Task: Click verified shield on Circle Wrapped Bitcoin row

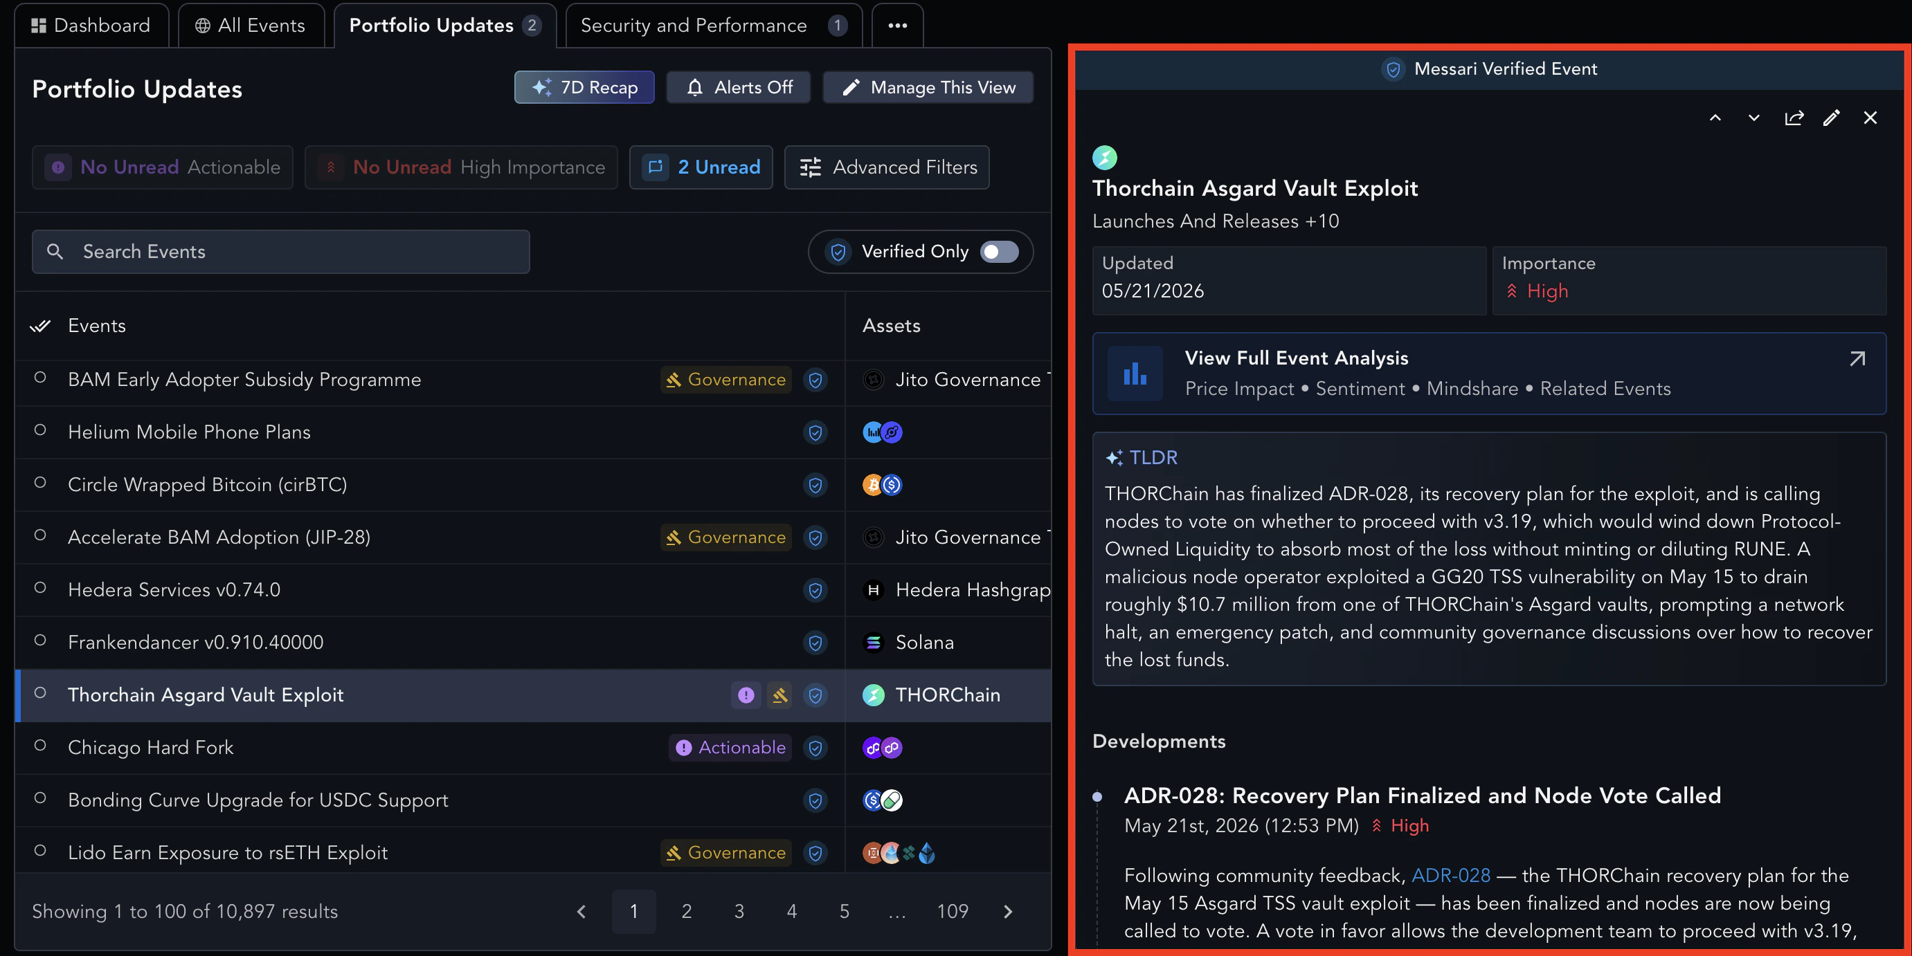Action: [x=815, y=485]
